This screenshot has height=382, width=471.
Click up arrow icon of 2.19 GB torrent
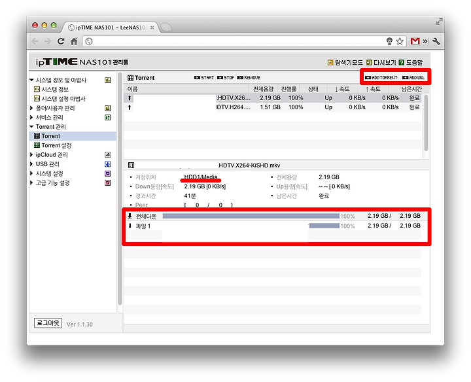[130, 98]
